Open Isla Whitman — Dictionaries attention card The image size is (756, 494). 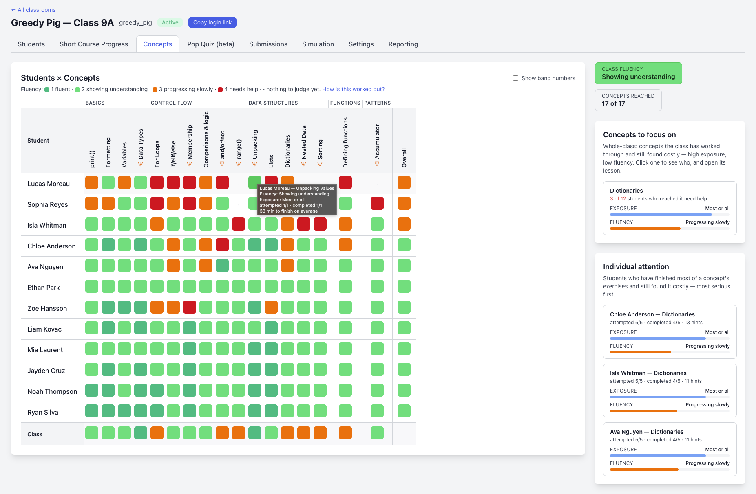coord(670,391)
